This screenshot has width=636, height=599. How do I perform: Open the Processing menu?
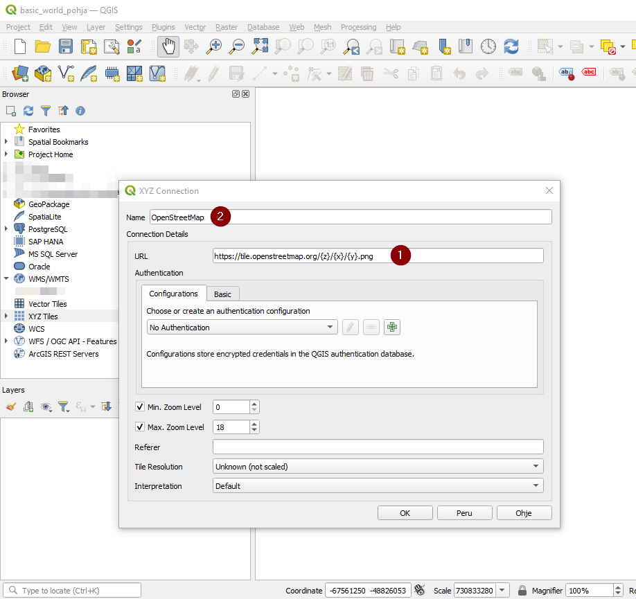(358, 27)
